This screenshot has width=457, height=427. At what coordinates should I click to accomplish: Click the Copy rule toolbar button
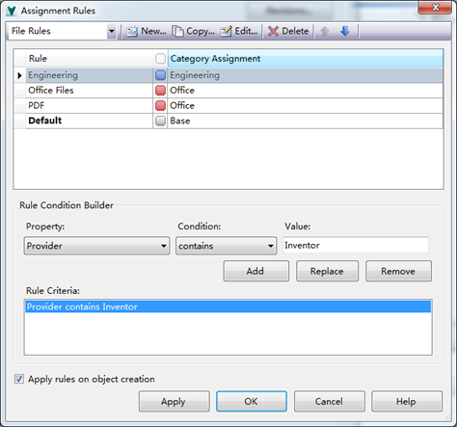193,31
